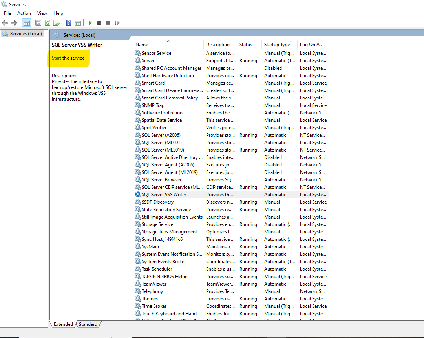The height and width of the screenshot is (338, 424).
Task: Select the State Repository Service row
Action: (x=232, y=209)
